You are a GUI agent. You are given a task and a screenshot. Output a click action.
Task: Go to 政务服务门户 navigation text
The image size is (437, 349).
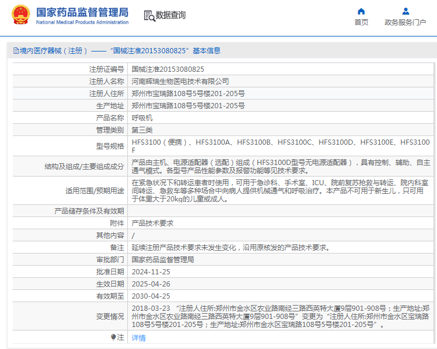pyautogui.click(x=405, y=23)
